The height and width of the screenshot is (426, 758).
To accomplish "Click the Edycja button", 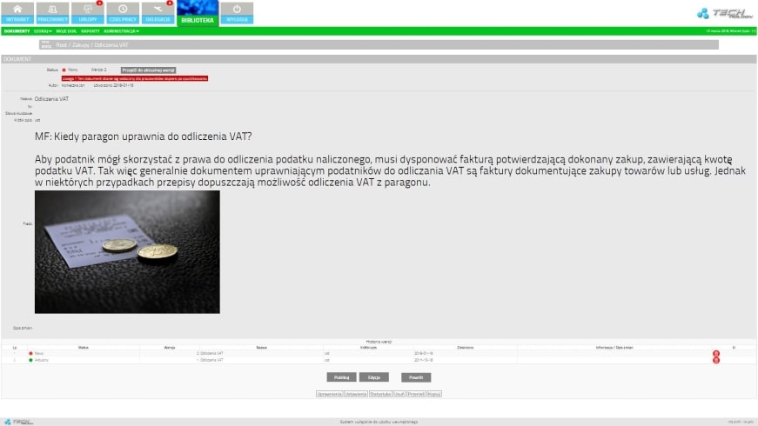I will tap(373, 377).
